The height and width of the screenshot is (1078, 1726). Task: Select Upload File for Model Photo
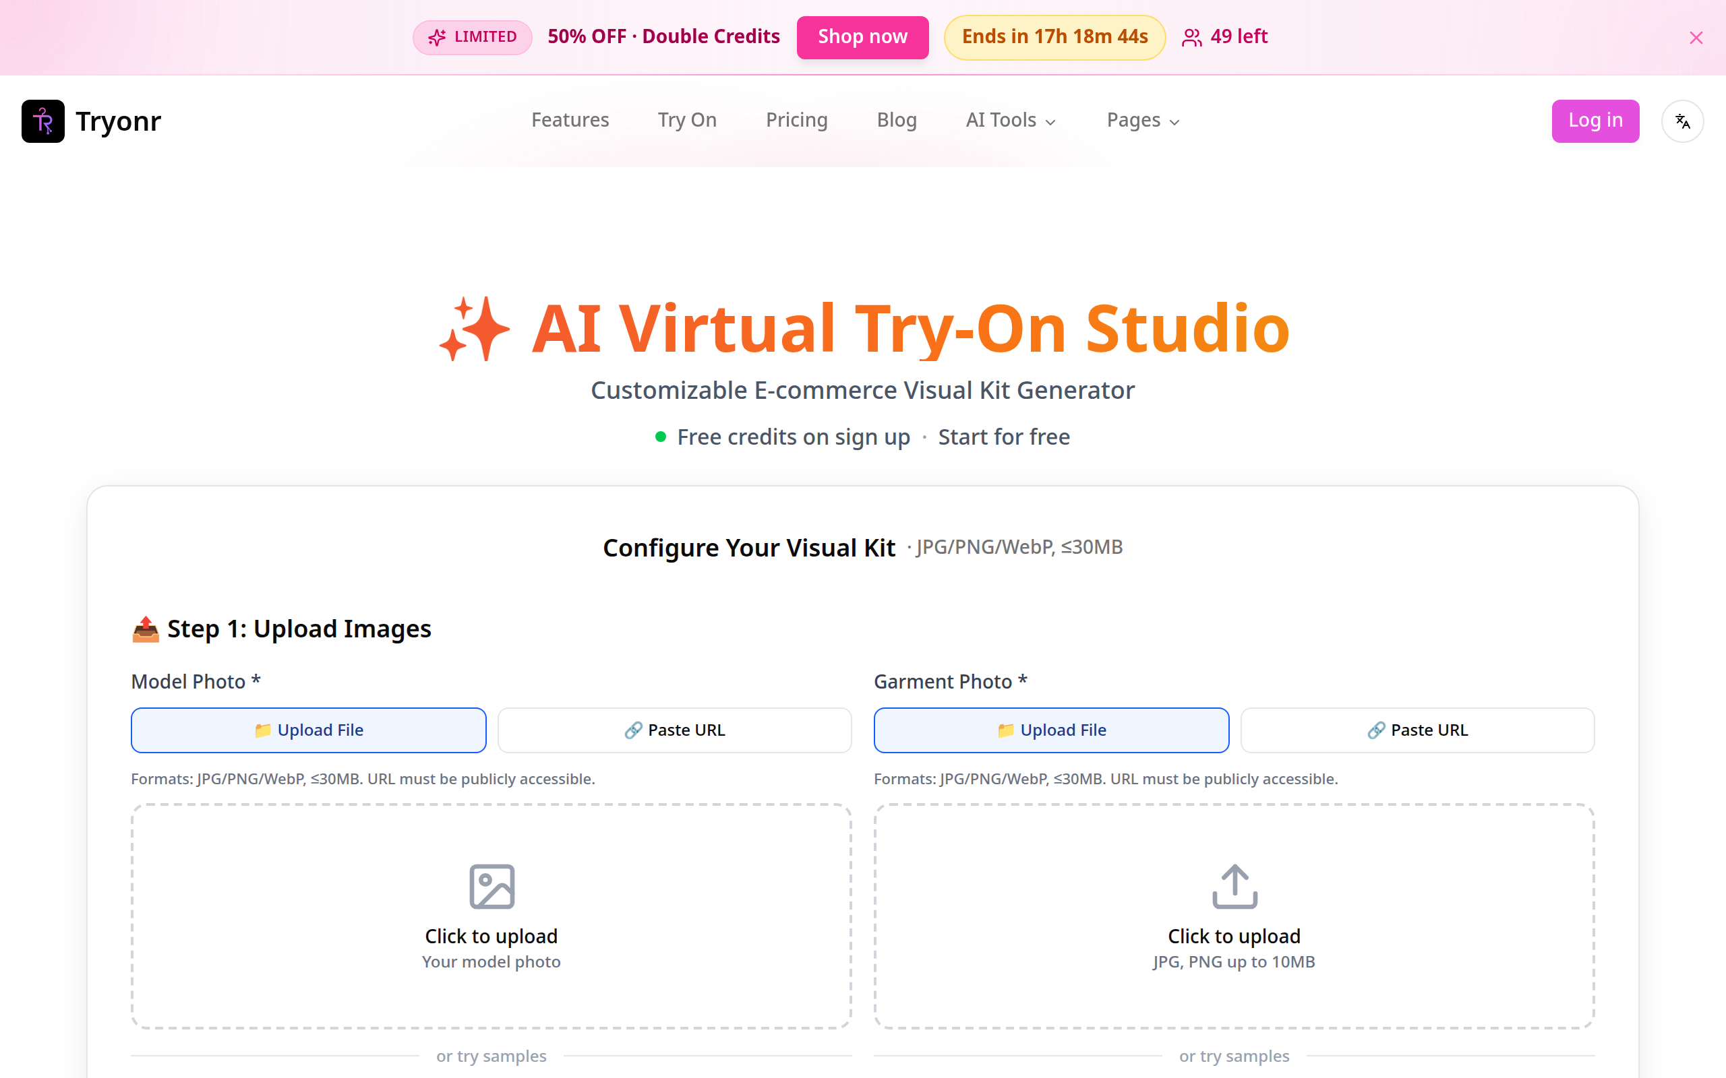[x=308, y=730]
